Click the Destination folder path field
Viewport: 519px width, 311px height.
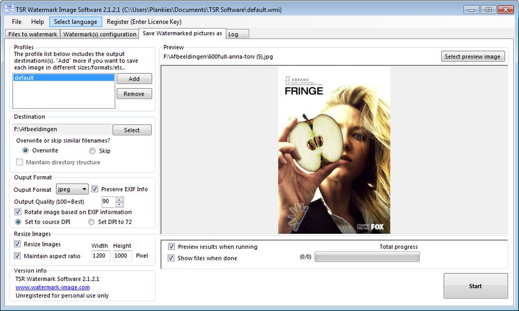[62, 129]
